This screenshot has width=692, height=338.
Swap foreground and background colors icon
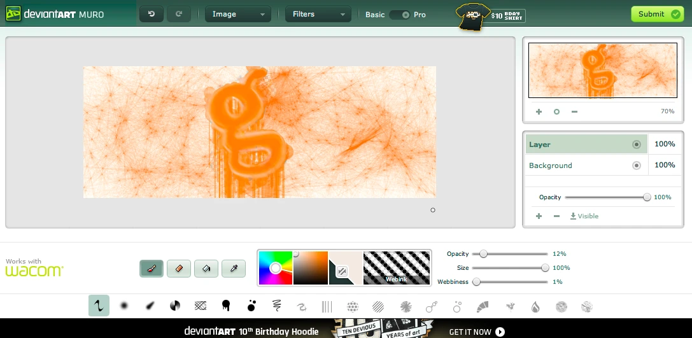tap(342, 271)
